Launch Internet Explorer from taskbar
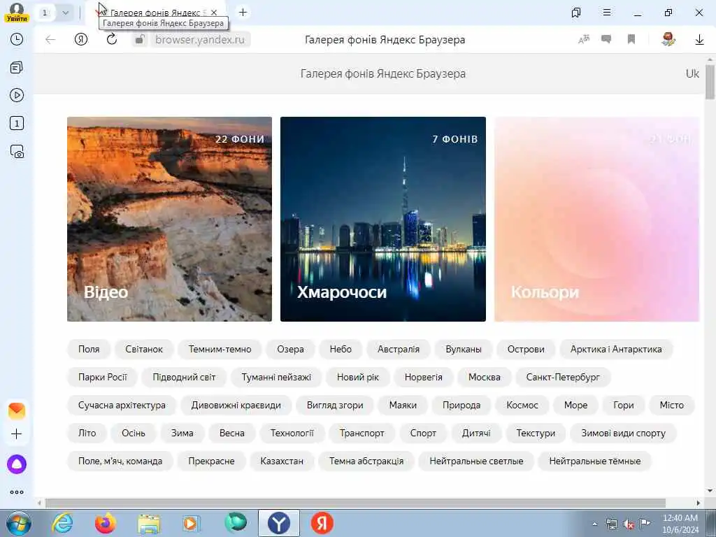The height and width of the screenshot is (537, 716). coord(62,523)
